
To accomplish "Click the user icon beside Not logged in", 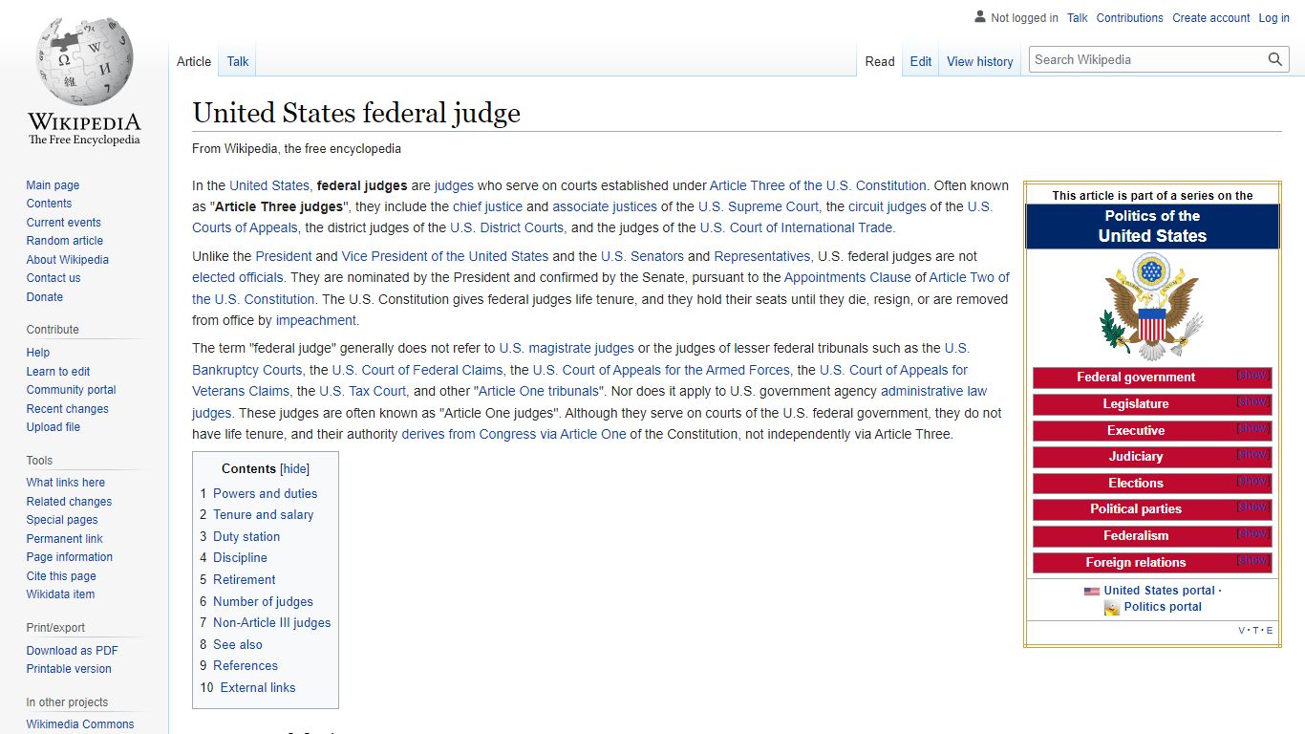I will click(980, 16).
